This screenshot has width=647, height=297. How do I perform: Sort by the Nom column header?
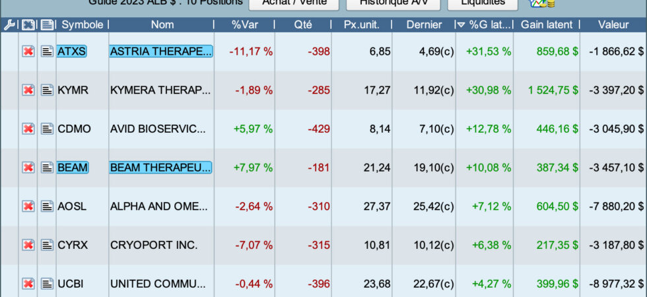click(x=162, y=25)
